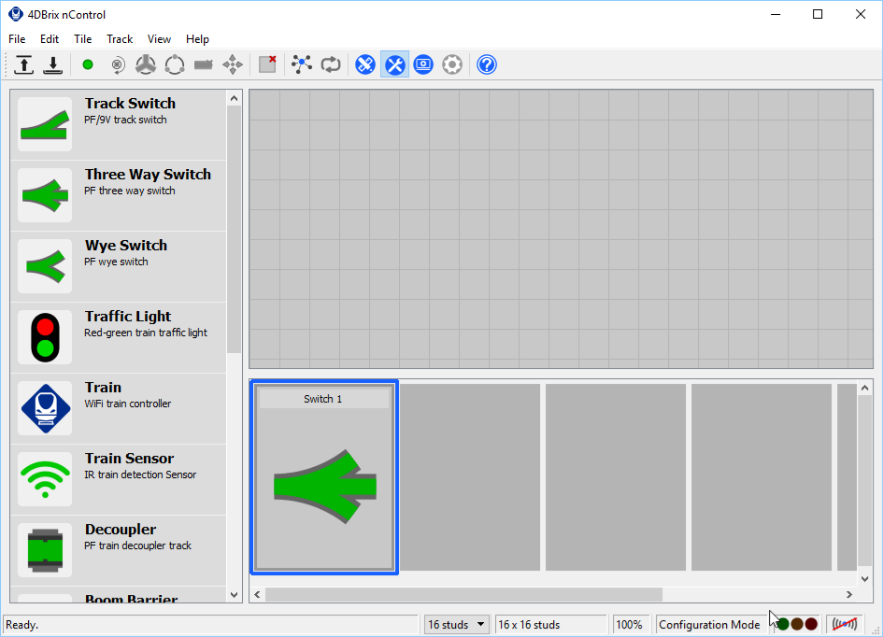Click the green status light in status bar
The image size is (883, 637).
point(782,624)
